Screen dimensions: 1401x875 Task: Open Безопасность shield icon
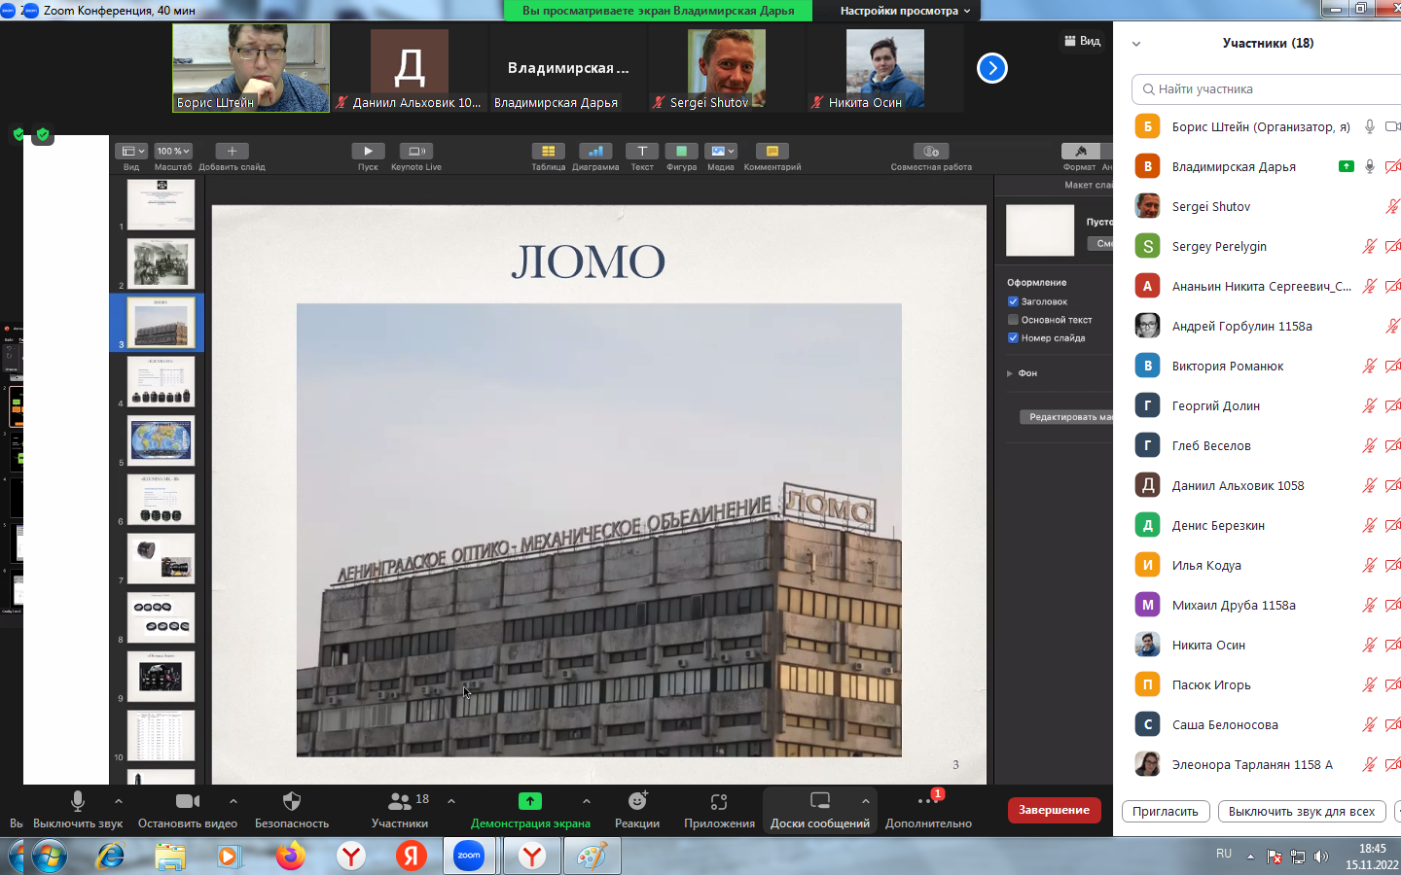[292, 801]
